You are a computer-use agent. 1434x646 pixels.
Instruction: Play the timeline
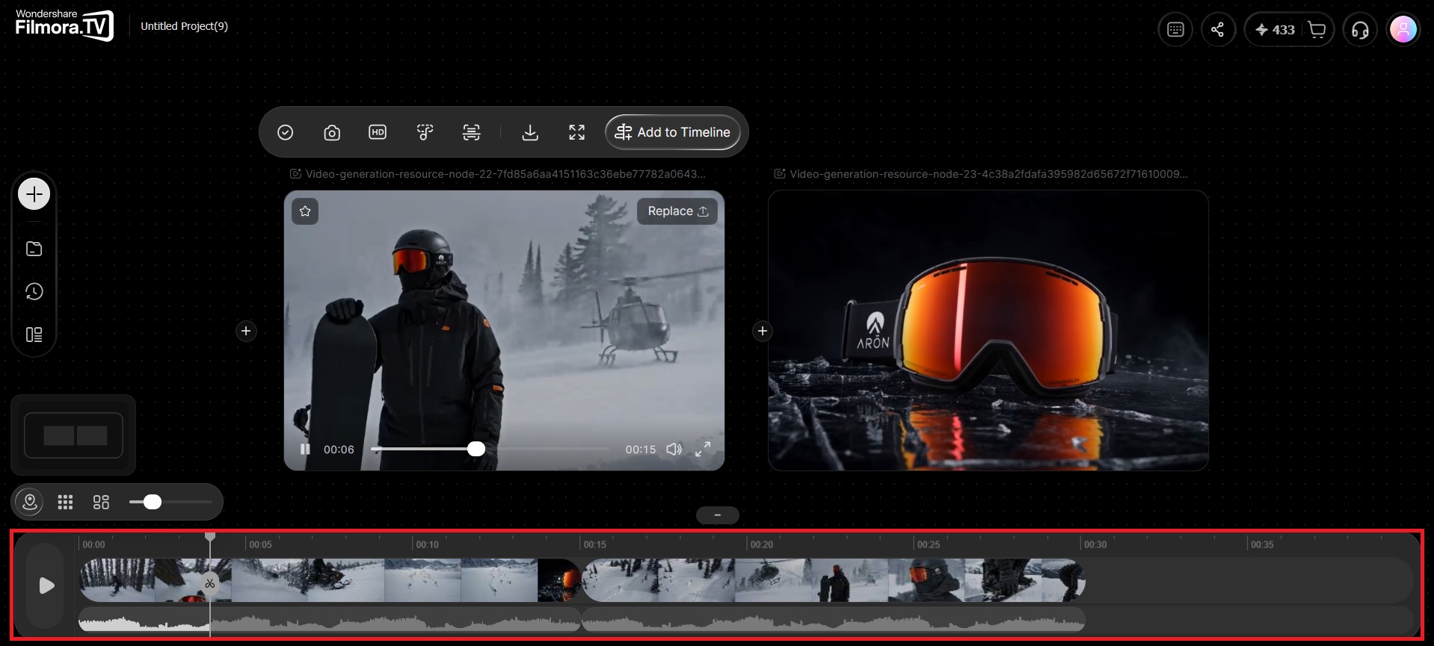[x=46, y=586]
